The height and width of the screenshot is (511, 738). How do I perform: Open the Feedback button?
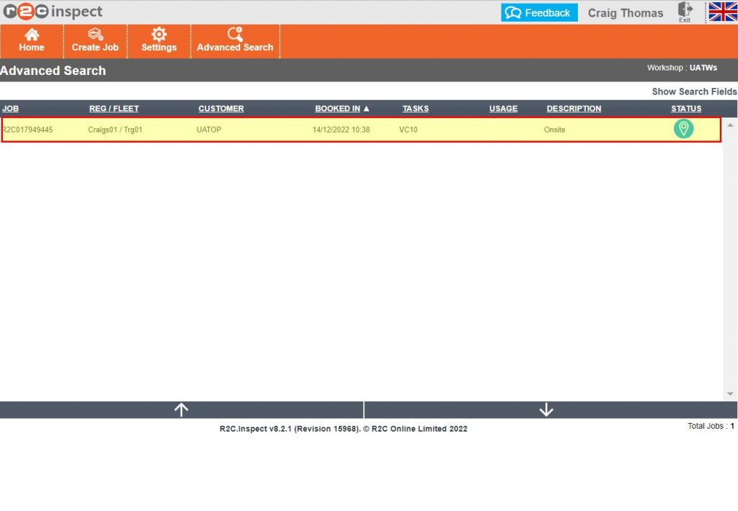pyautogui.click(x=539, y=13)
